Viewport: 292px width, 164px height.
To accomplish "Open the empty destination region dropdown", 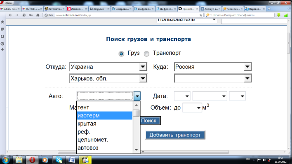I will click(213, 78).
